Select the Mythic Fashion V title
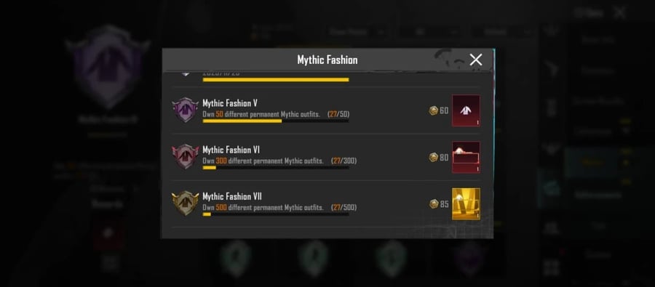The image size is (655, 287). (x=231, y=103)
